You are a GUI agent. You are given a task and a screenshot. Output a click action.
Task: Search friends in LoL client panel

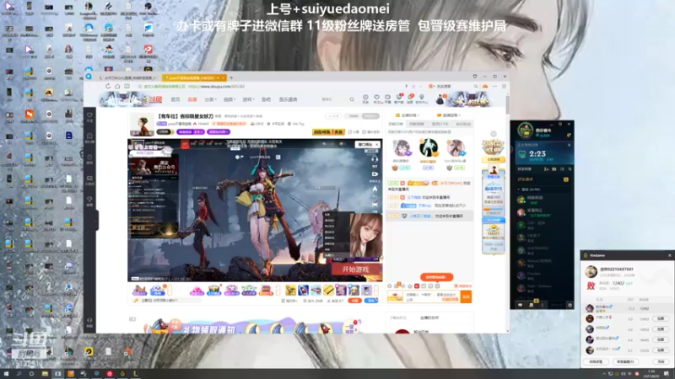coord(570,169)
